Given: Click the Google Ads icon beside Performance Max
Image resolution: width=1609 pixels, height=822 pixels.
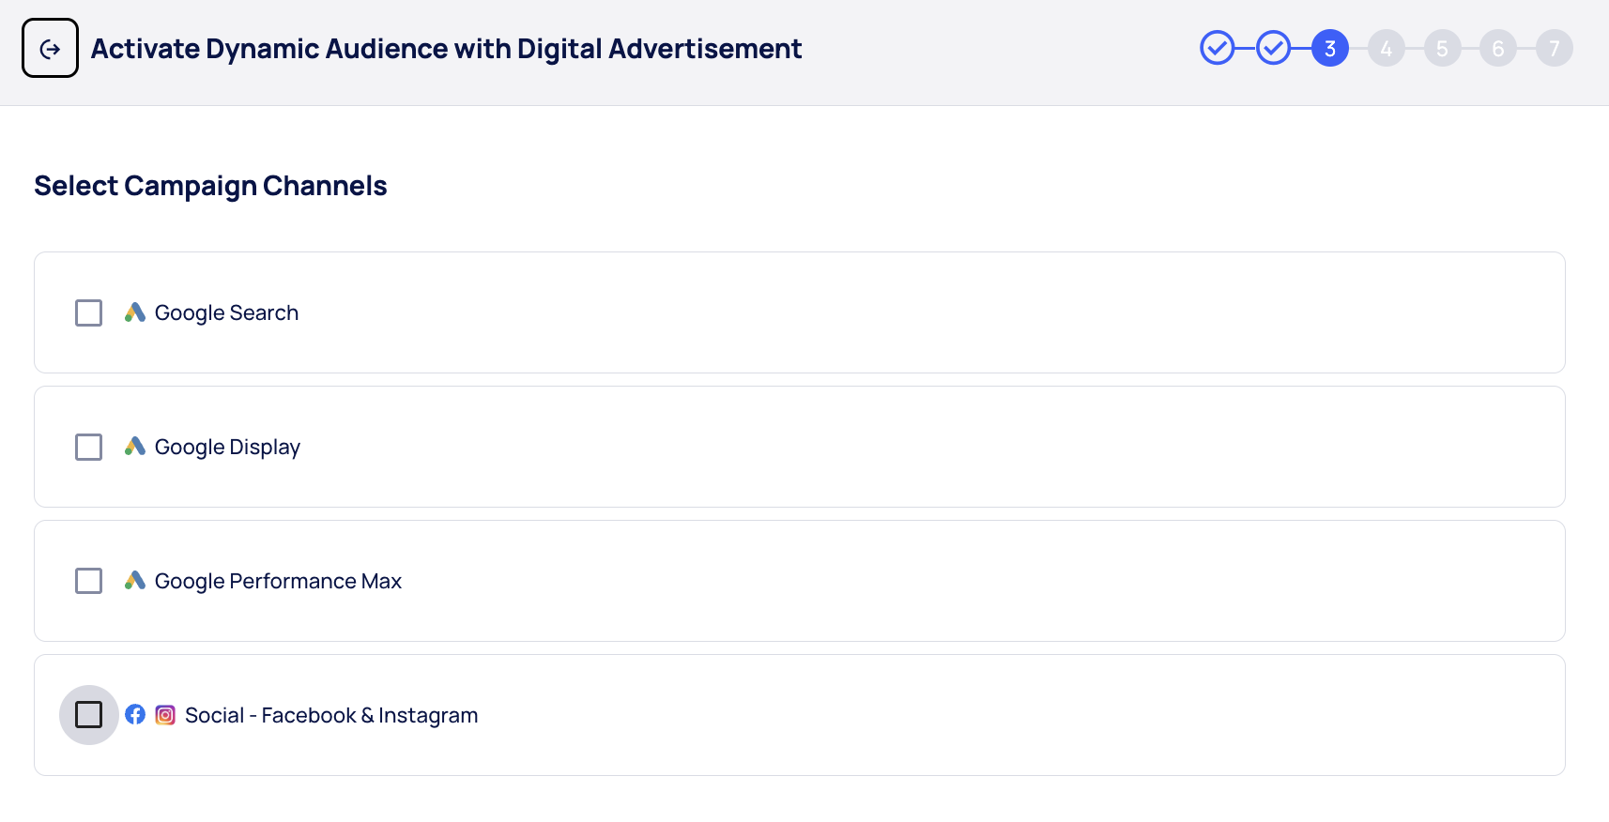Looking at the screenshot, I should click(x=135, y=581).
